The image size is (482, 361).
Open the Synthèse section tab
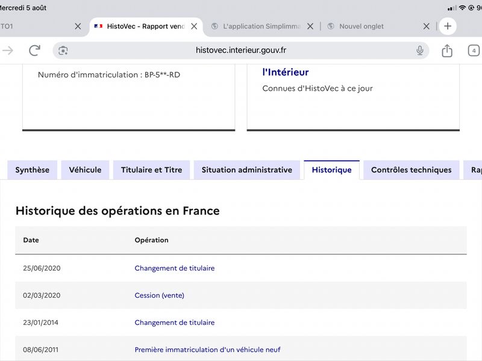coord(33,170)
